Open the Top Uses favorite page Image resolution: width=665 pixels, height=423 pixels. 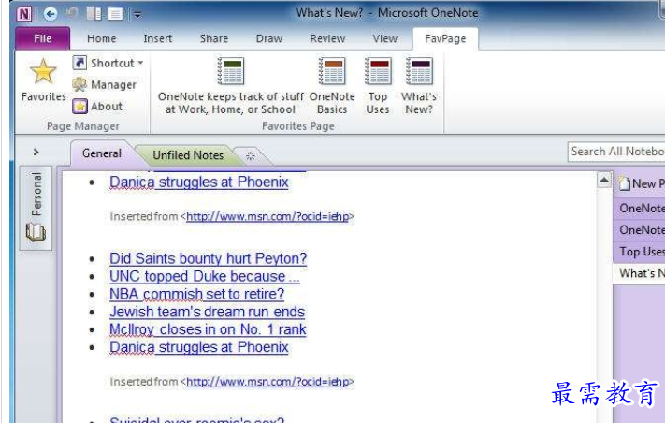click(378, 86)
